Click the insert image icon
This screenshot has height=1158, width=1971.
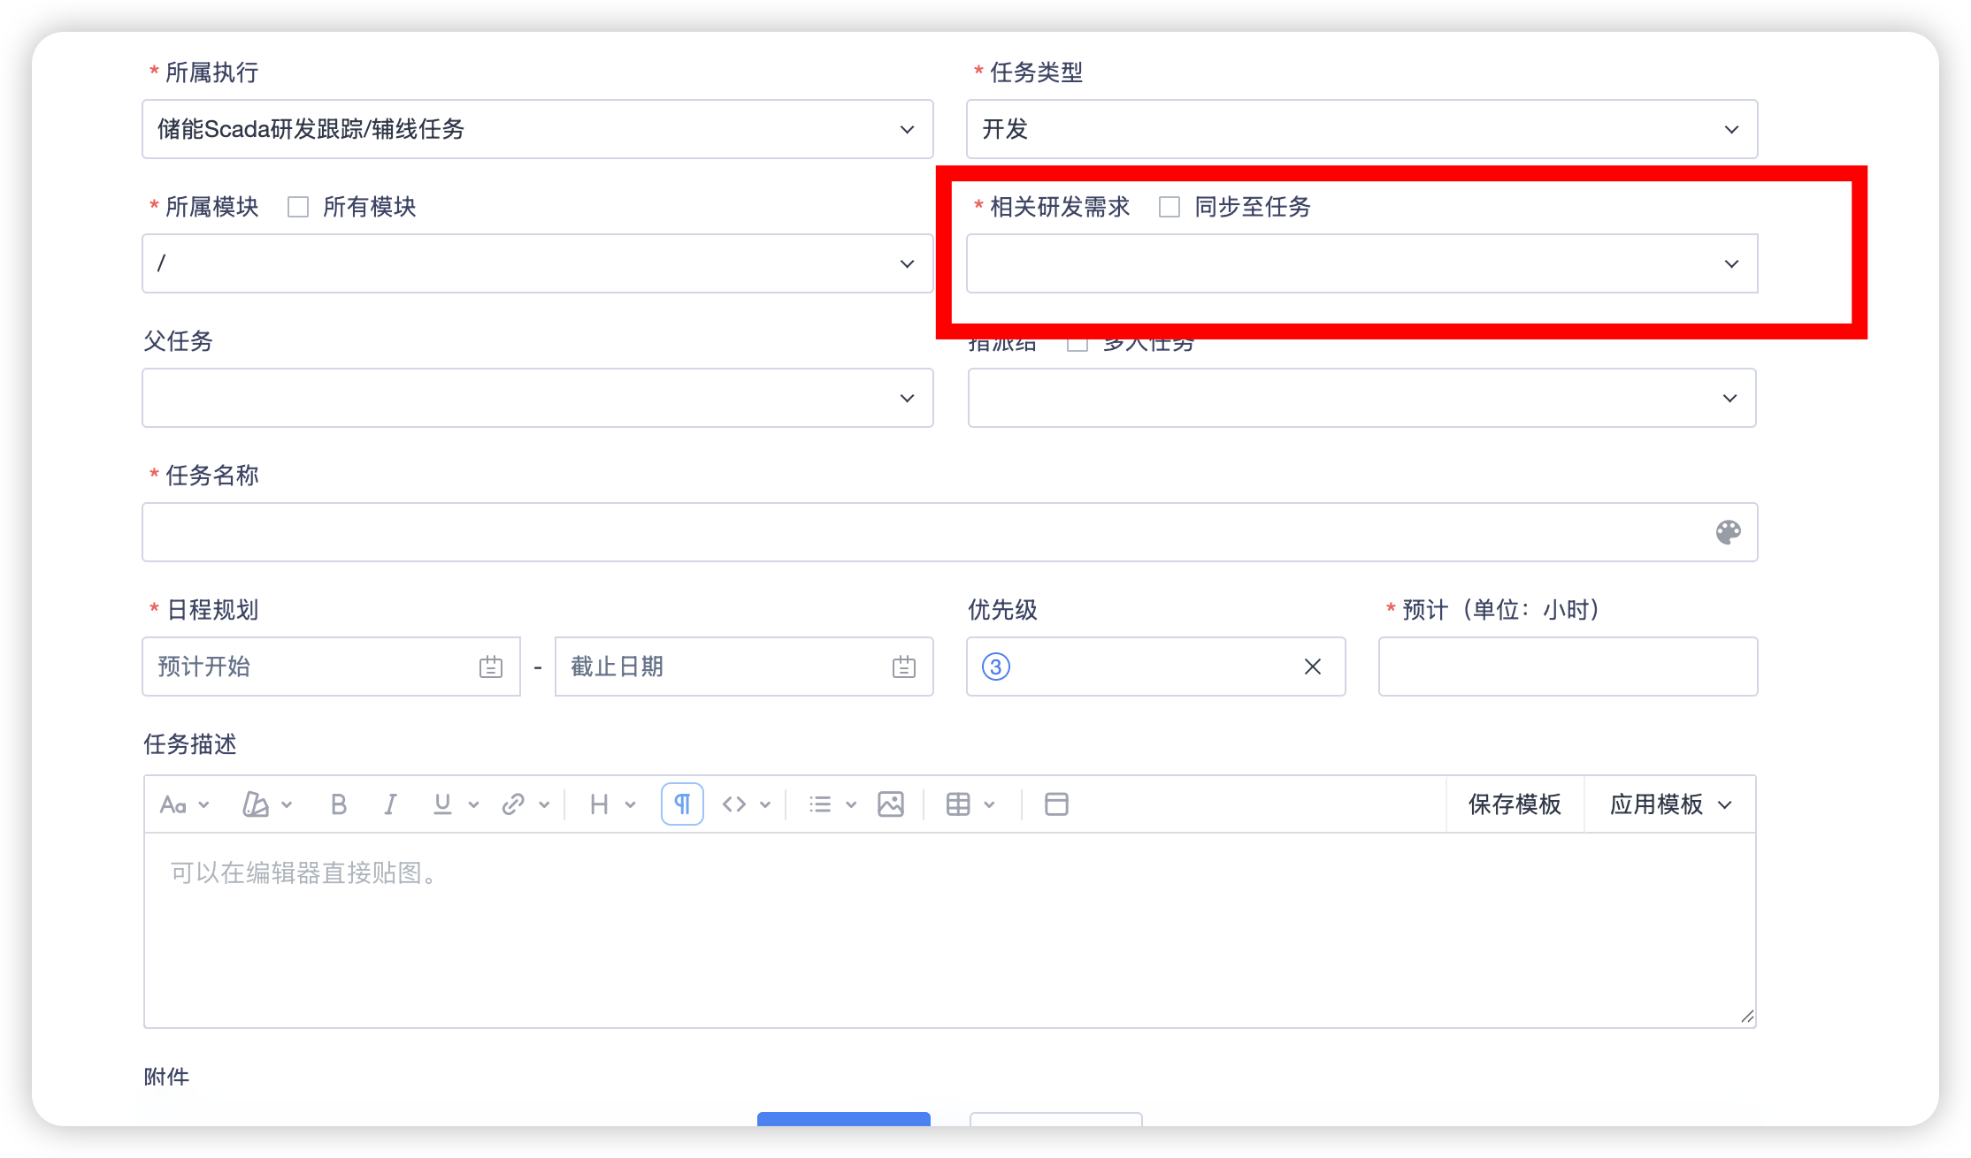coord(890,804)
